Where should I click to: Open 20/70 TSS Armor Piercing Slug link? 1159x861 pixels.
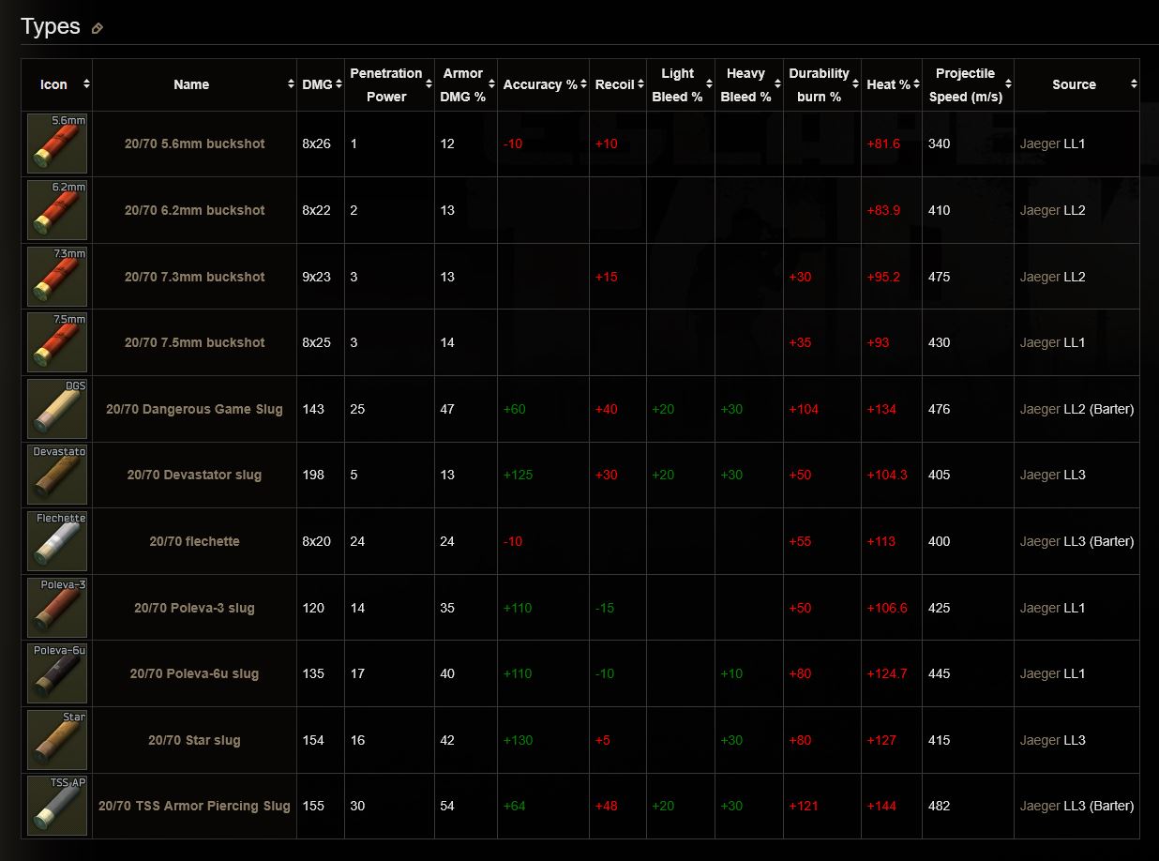click(195, 806)
